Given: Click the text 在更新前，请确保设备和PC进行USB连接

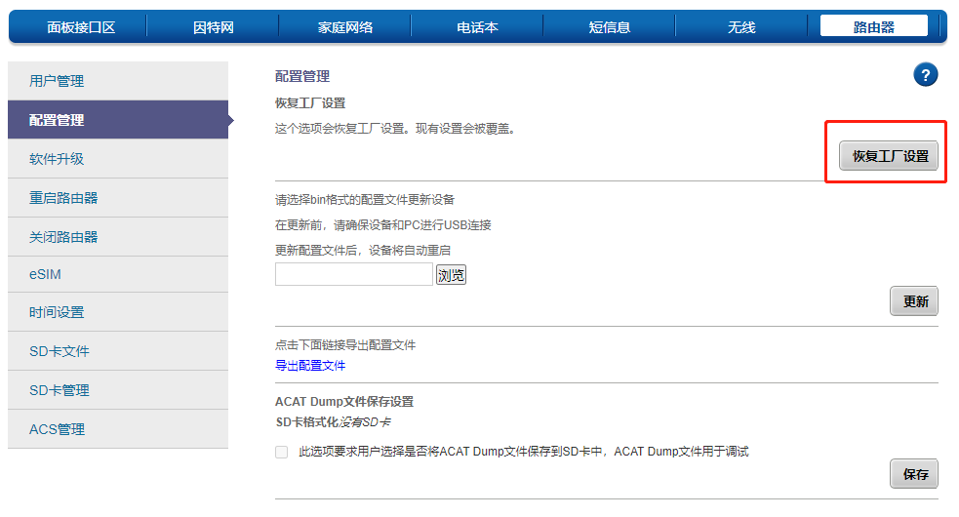Looking at the screenshot, I should pyautogui.click(x=382, y=225).
